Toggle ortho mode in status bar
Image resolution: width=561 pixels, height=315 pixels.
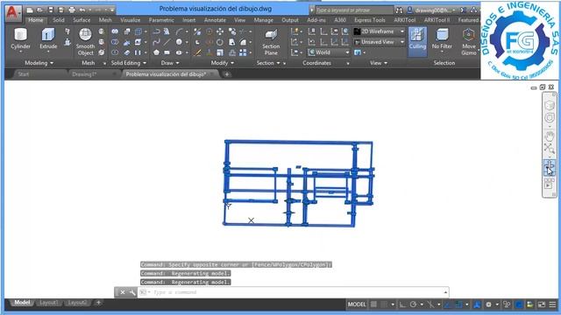tap(402, 304)
